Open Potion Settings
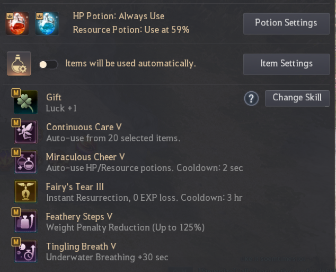The width and height of the screenshot is (336, 272). [286, 23]
